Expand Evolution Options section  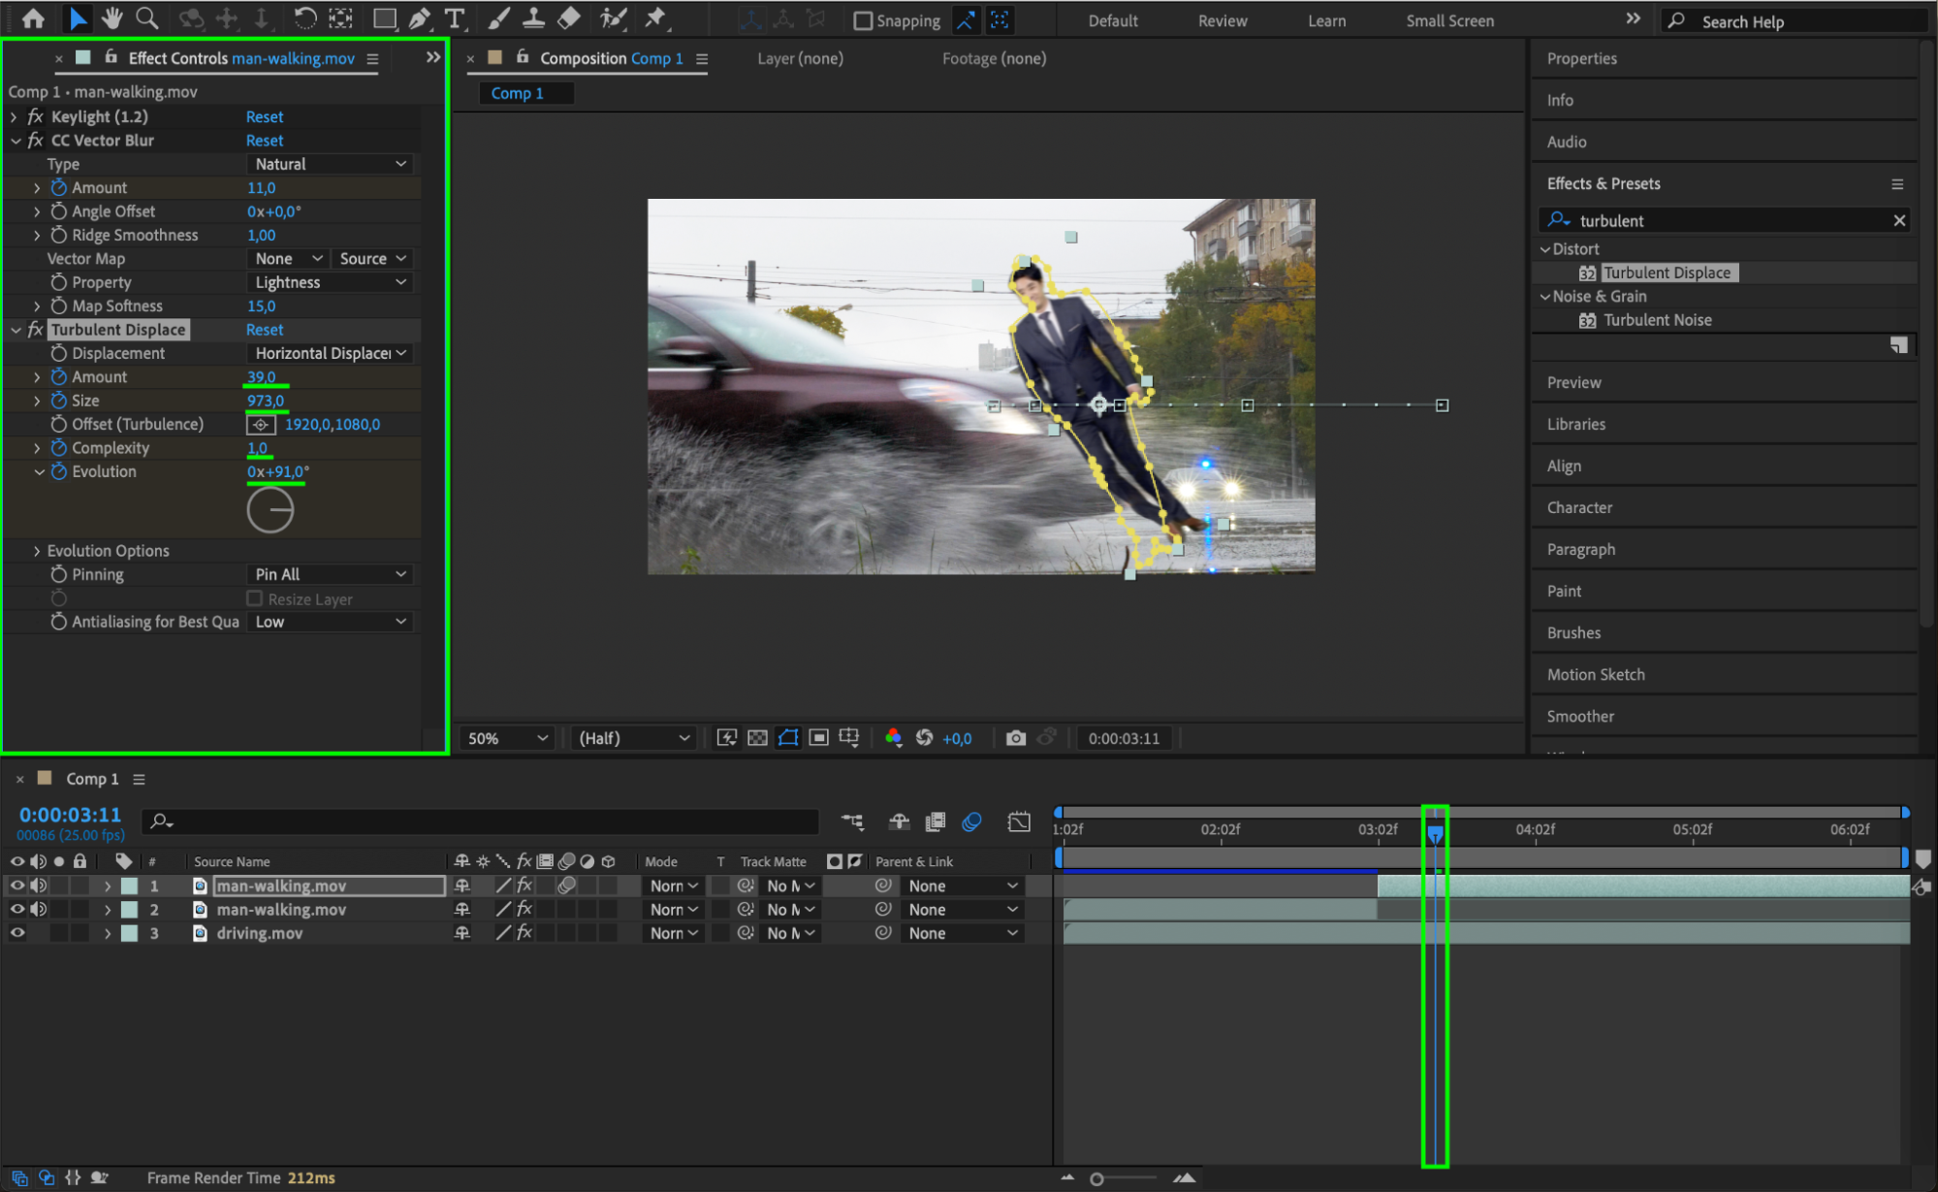coord(37,551)
